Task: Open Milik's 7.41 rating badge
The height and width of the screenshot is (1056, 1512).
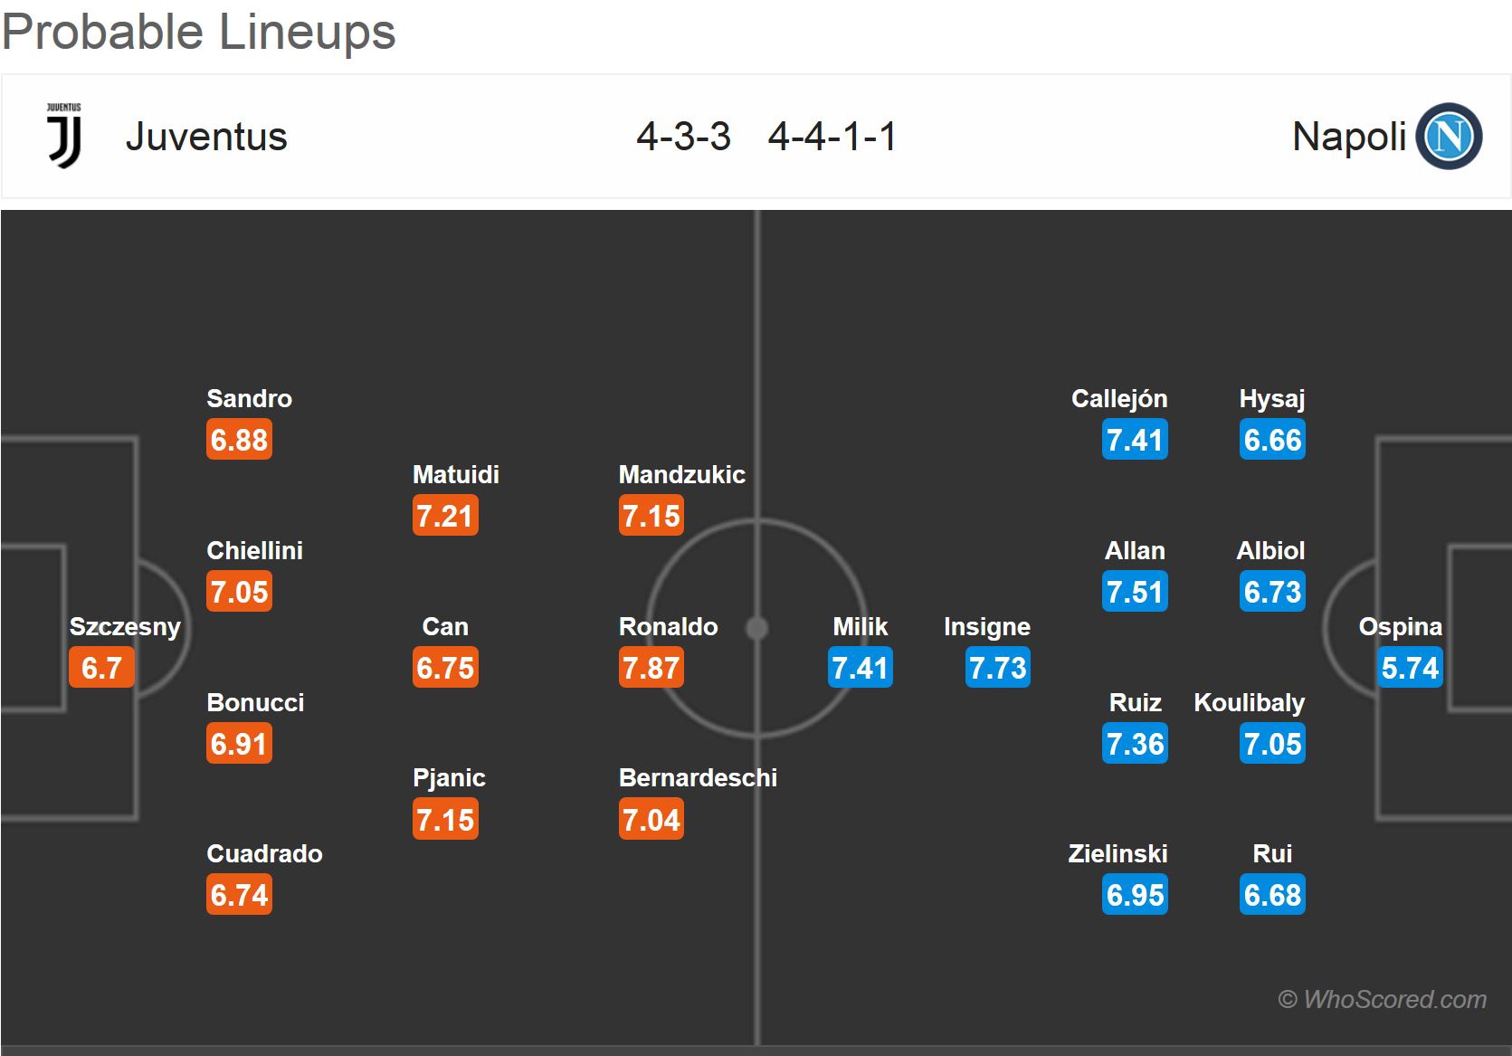Action: (861, 668)
